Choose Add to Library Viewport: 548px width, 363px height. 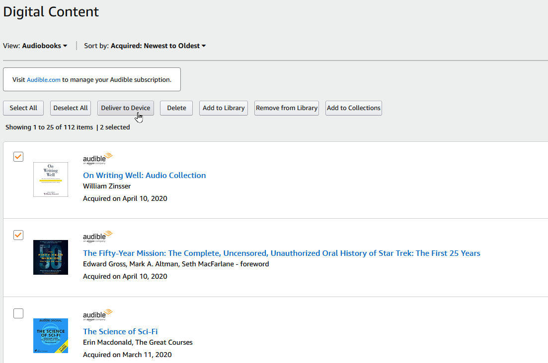coord(224,108)
